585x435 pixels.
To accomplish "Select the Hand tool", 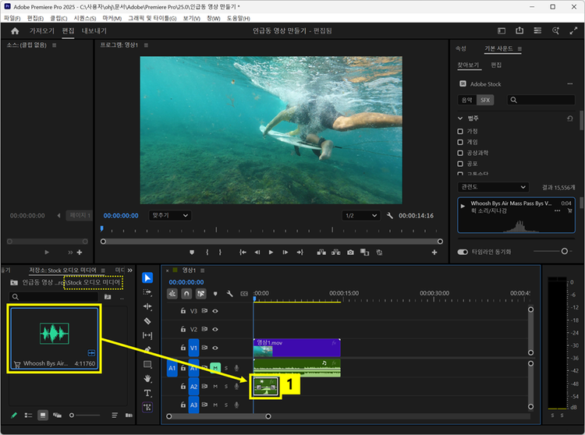I will pyautogui.click(x=147, y=378).
